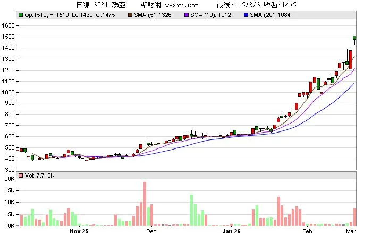The height and width of the screenshot is (237, 372).
Task: Click the tall red candlestick spanning 1200 to 1380
Action: (351, 60)
